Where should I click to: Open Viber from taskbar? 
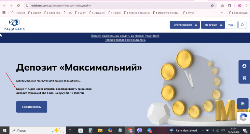(x=140, y=130)
